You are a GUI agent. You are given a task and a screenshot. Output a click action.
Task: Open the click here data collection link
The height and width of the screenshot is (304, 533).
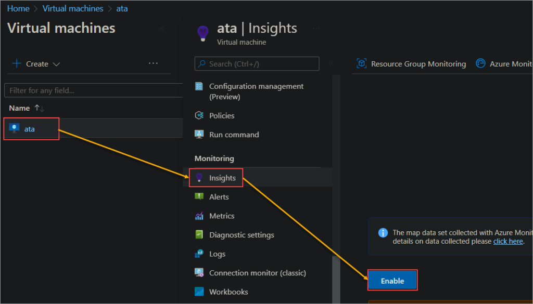point(507,241)
